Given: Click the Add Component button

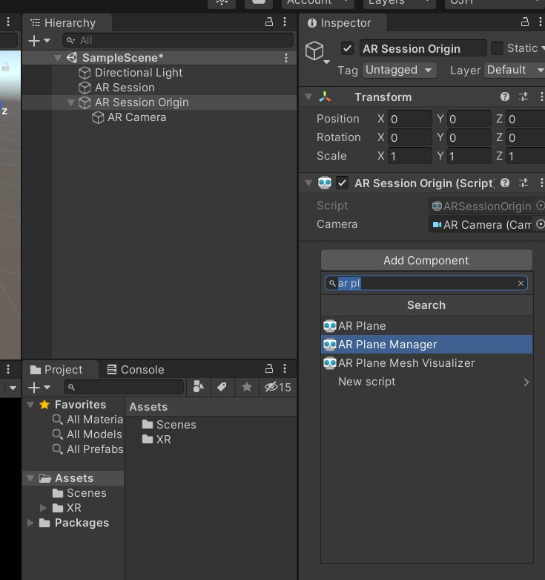Looking at the screenshot, I should tap(426, 261).
